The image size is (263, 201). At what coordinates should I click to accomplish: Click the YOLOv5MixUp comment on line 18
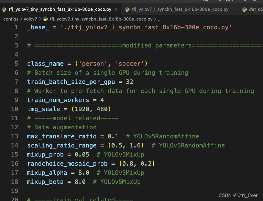(117, 182)
